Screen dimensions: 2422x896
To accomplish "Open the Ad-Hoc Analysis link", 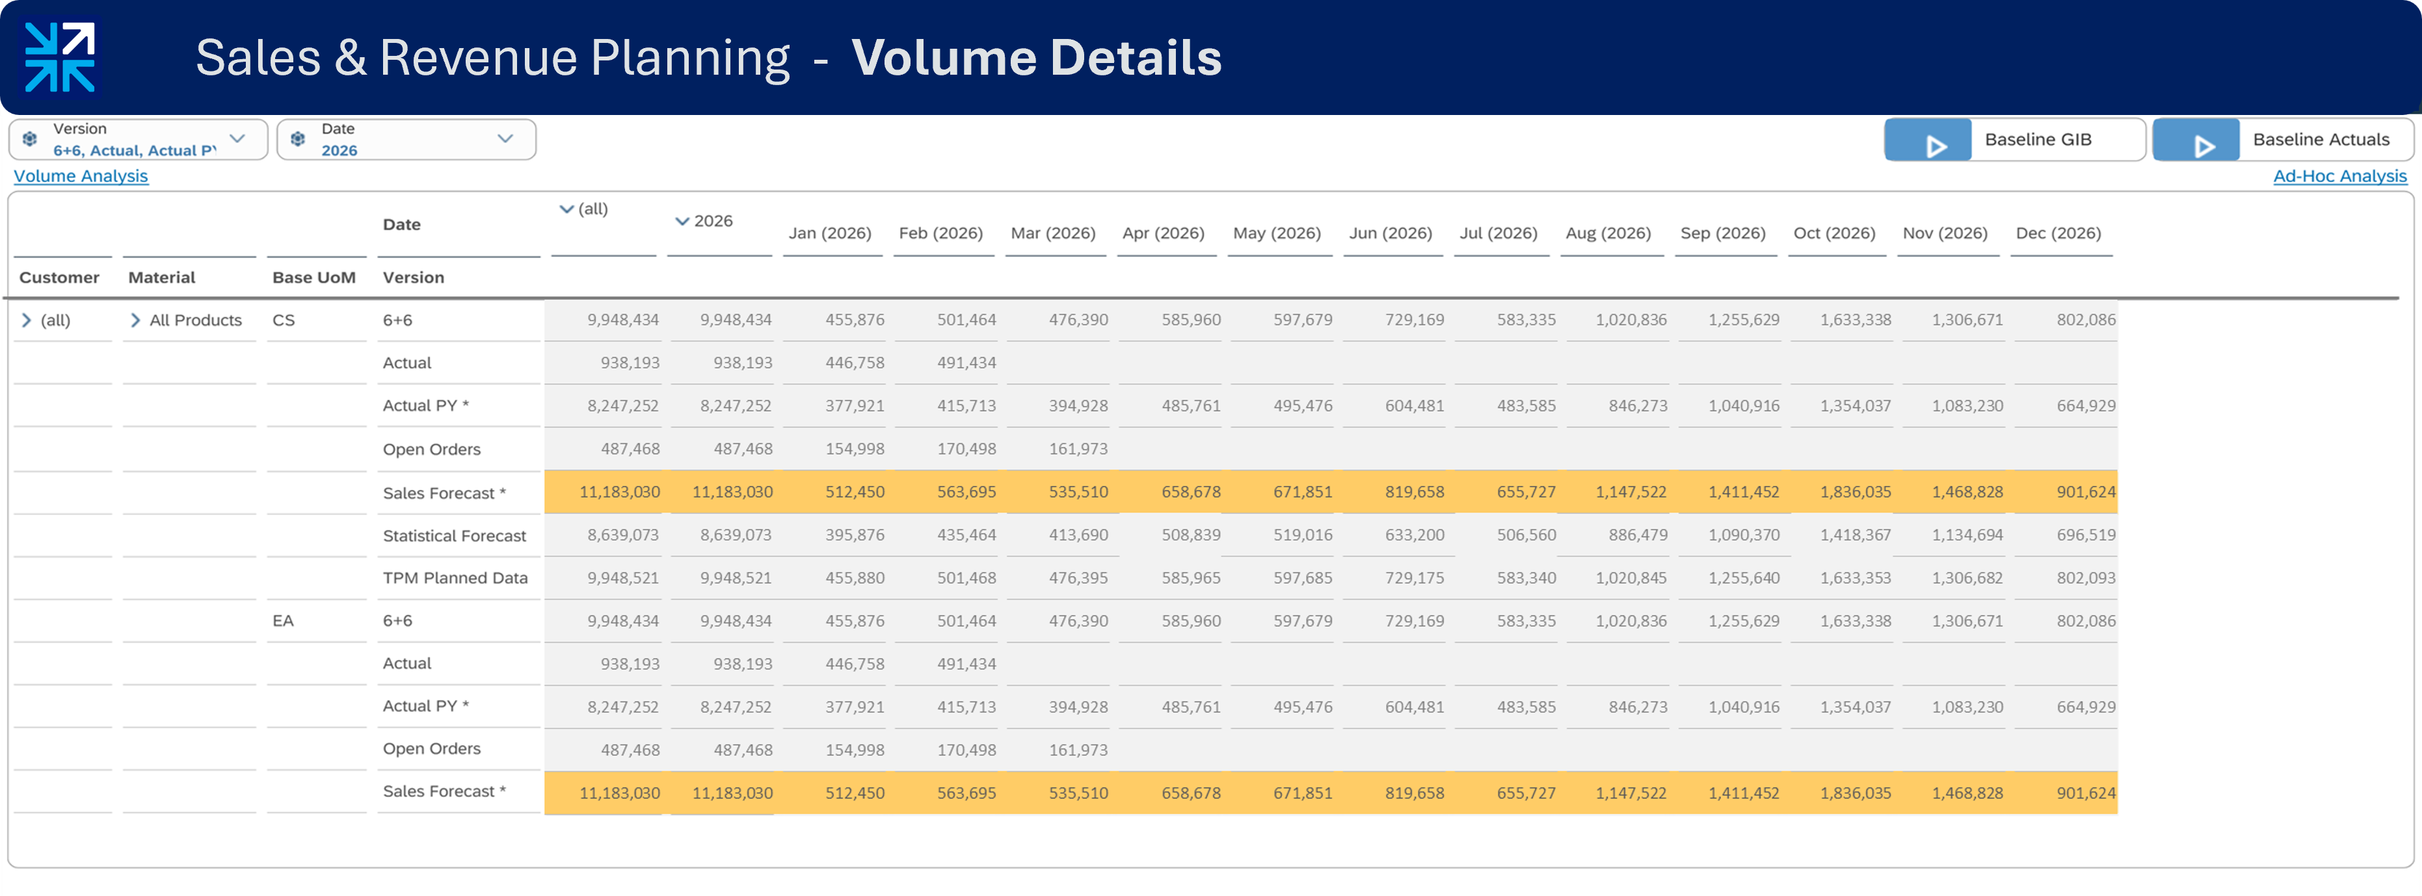I will [x=2340, y=175].
